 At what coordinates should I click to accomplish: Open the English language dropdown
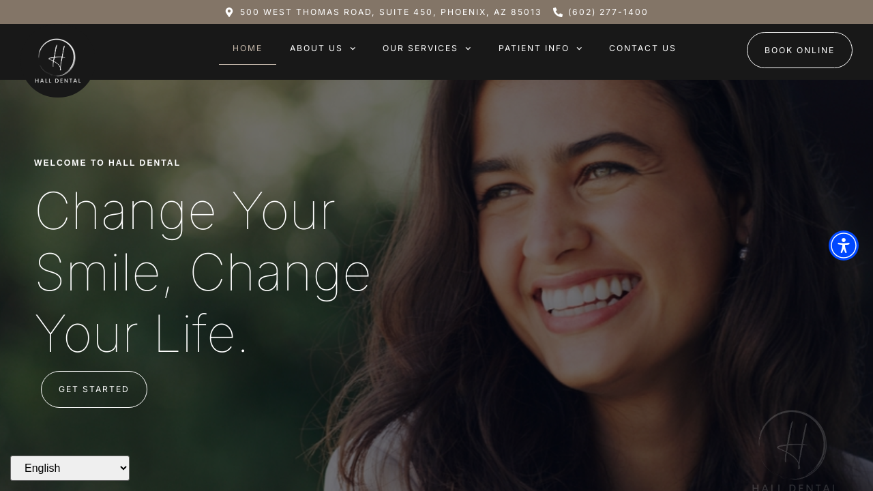(70, 468)
